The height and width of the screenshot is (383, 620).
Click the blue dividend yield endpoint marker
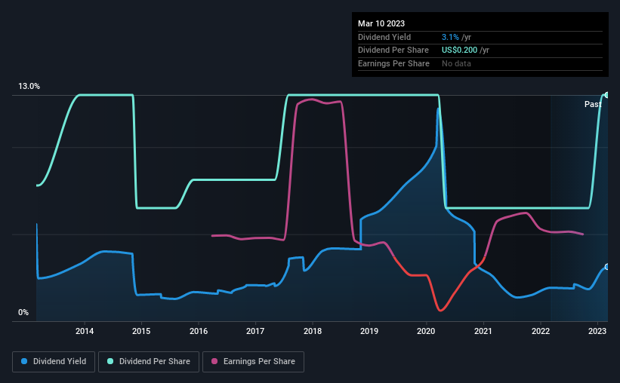point(607,267)
